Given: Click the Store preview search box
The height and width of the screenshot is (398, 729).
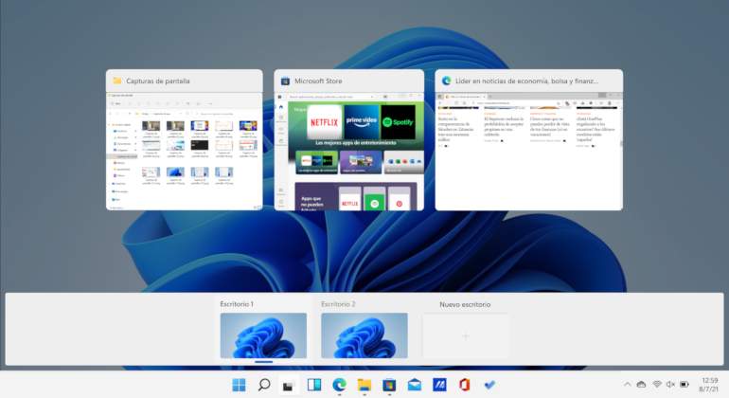Looking at the screenshot, I should pos(332,97).
